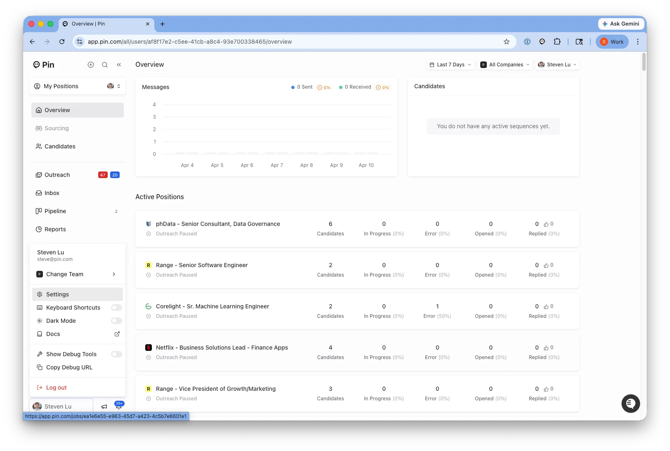The width and height of the screenshot is (670, 451).
Task: Open the All Companies filter dropdown
Action: (505, 65)
